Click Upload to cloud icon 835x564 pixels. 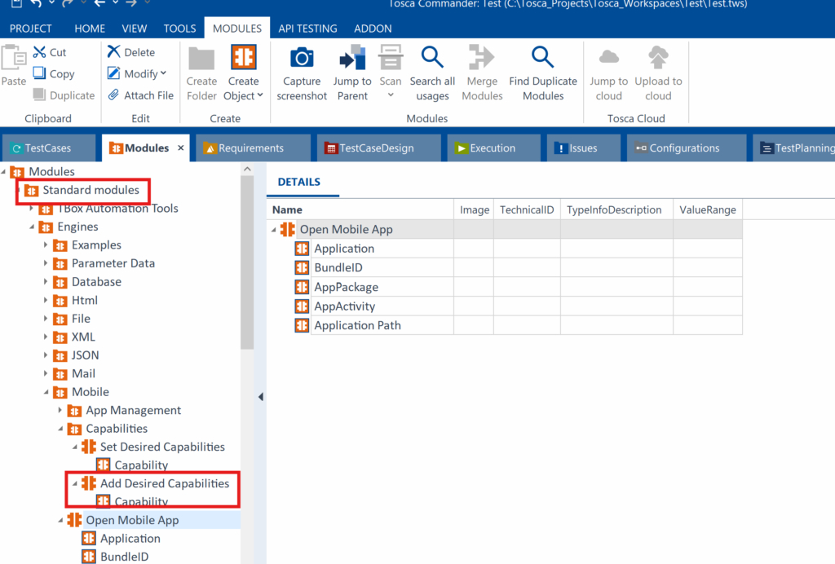point(658,57)
